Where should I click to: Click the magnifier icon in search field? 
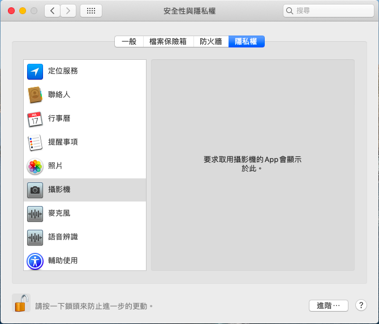pos(289,11)
